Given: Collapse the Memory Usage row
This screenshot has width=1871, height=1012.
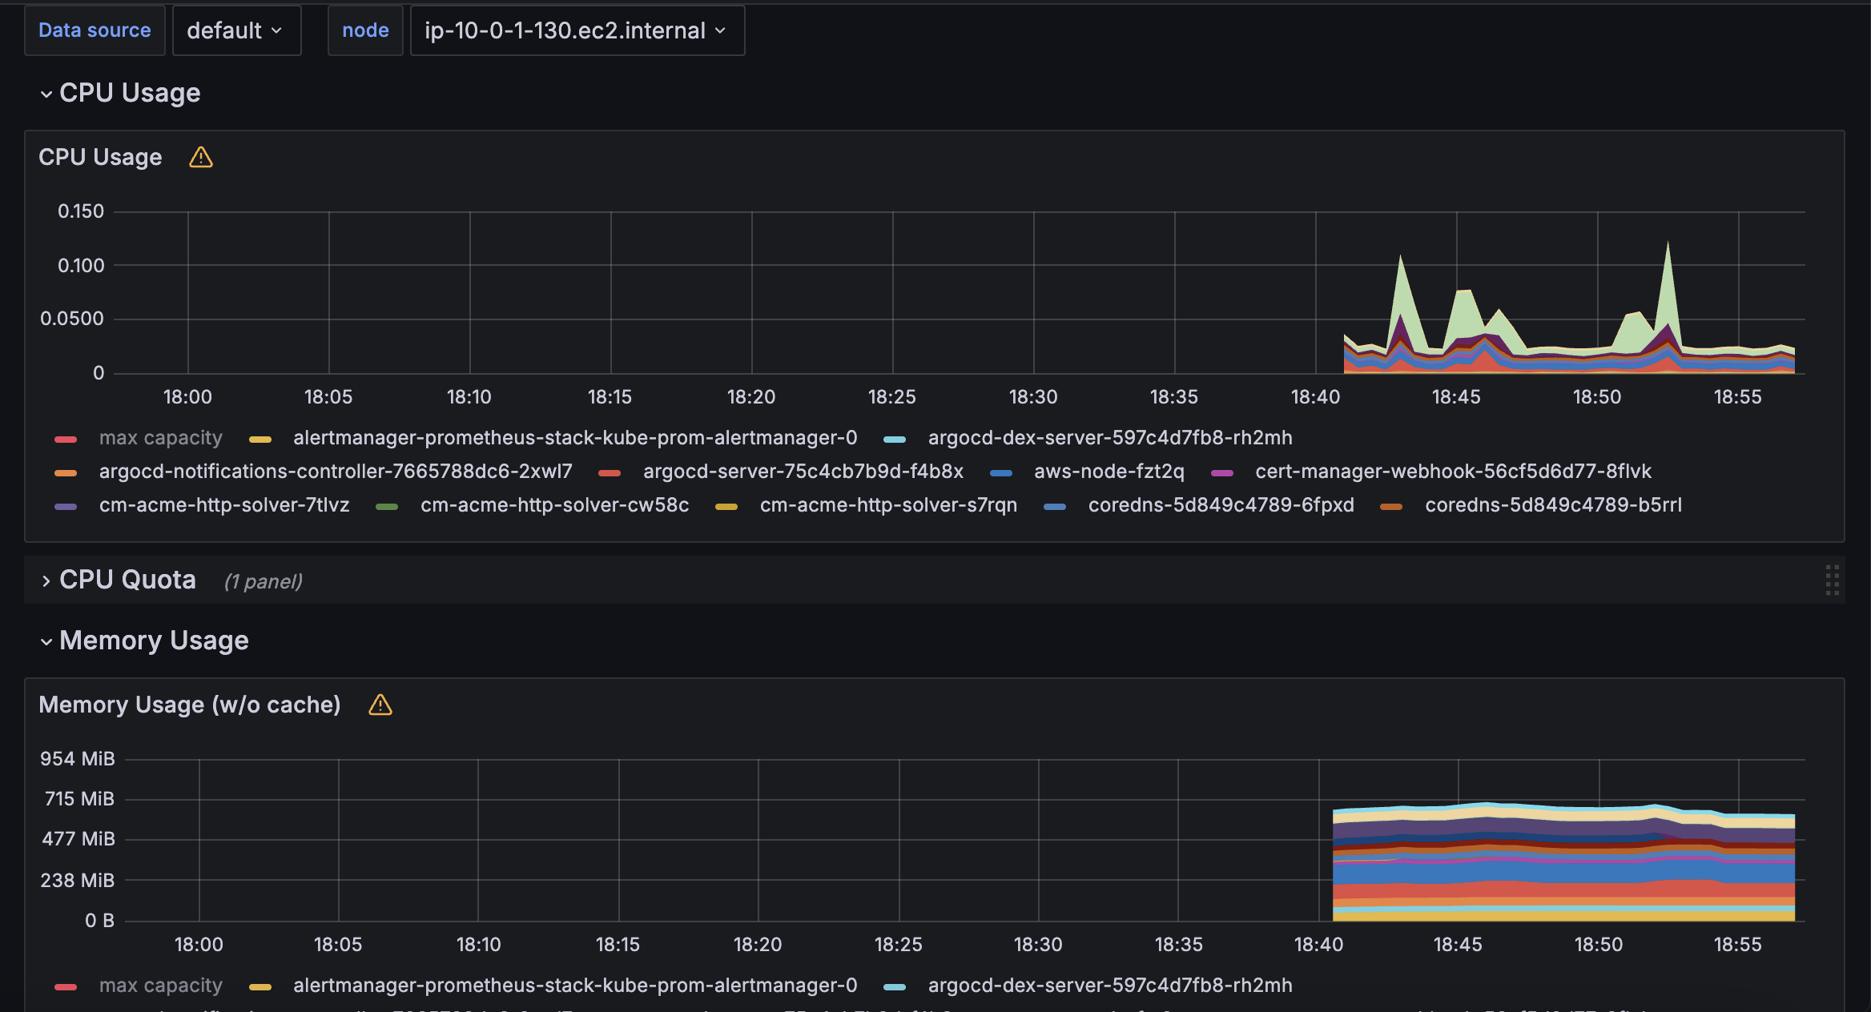Looking at the screenshot, I should [x=46, y=642].
